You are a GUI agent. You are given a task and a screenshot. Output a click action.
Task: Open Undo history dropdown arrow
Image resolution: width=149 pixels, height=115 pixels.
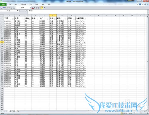click(x=6, y=8)
